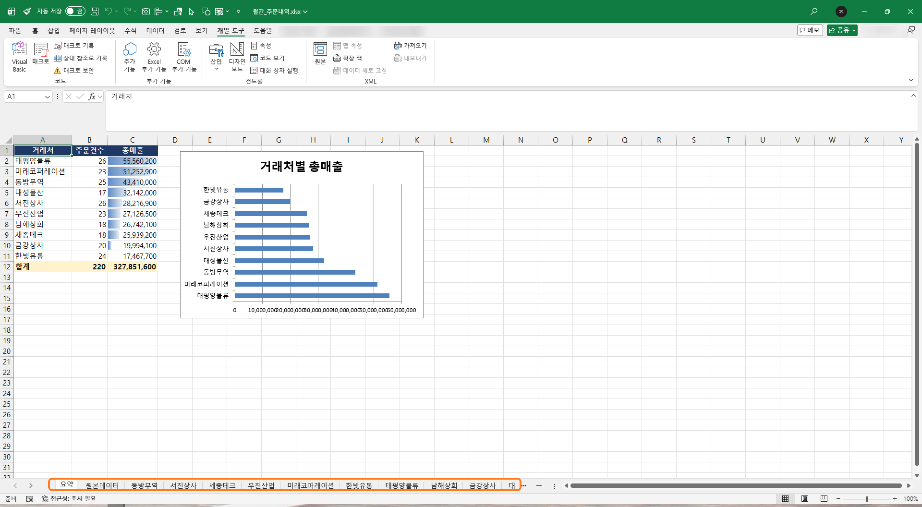The width and height of the screenshot is (922, 507).
Task: Click the camera icon in quick access toolbar
Action: (146, 11)
